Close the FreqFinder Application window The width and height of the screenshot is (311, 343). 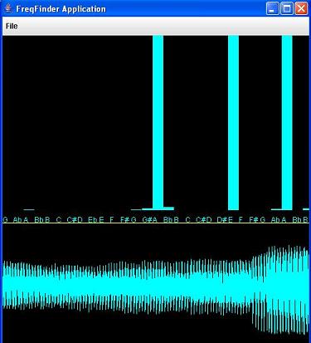(x=301, y=8)
